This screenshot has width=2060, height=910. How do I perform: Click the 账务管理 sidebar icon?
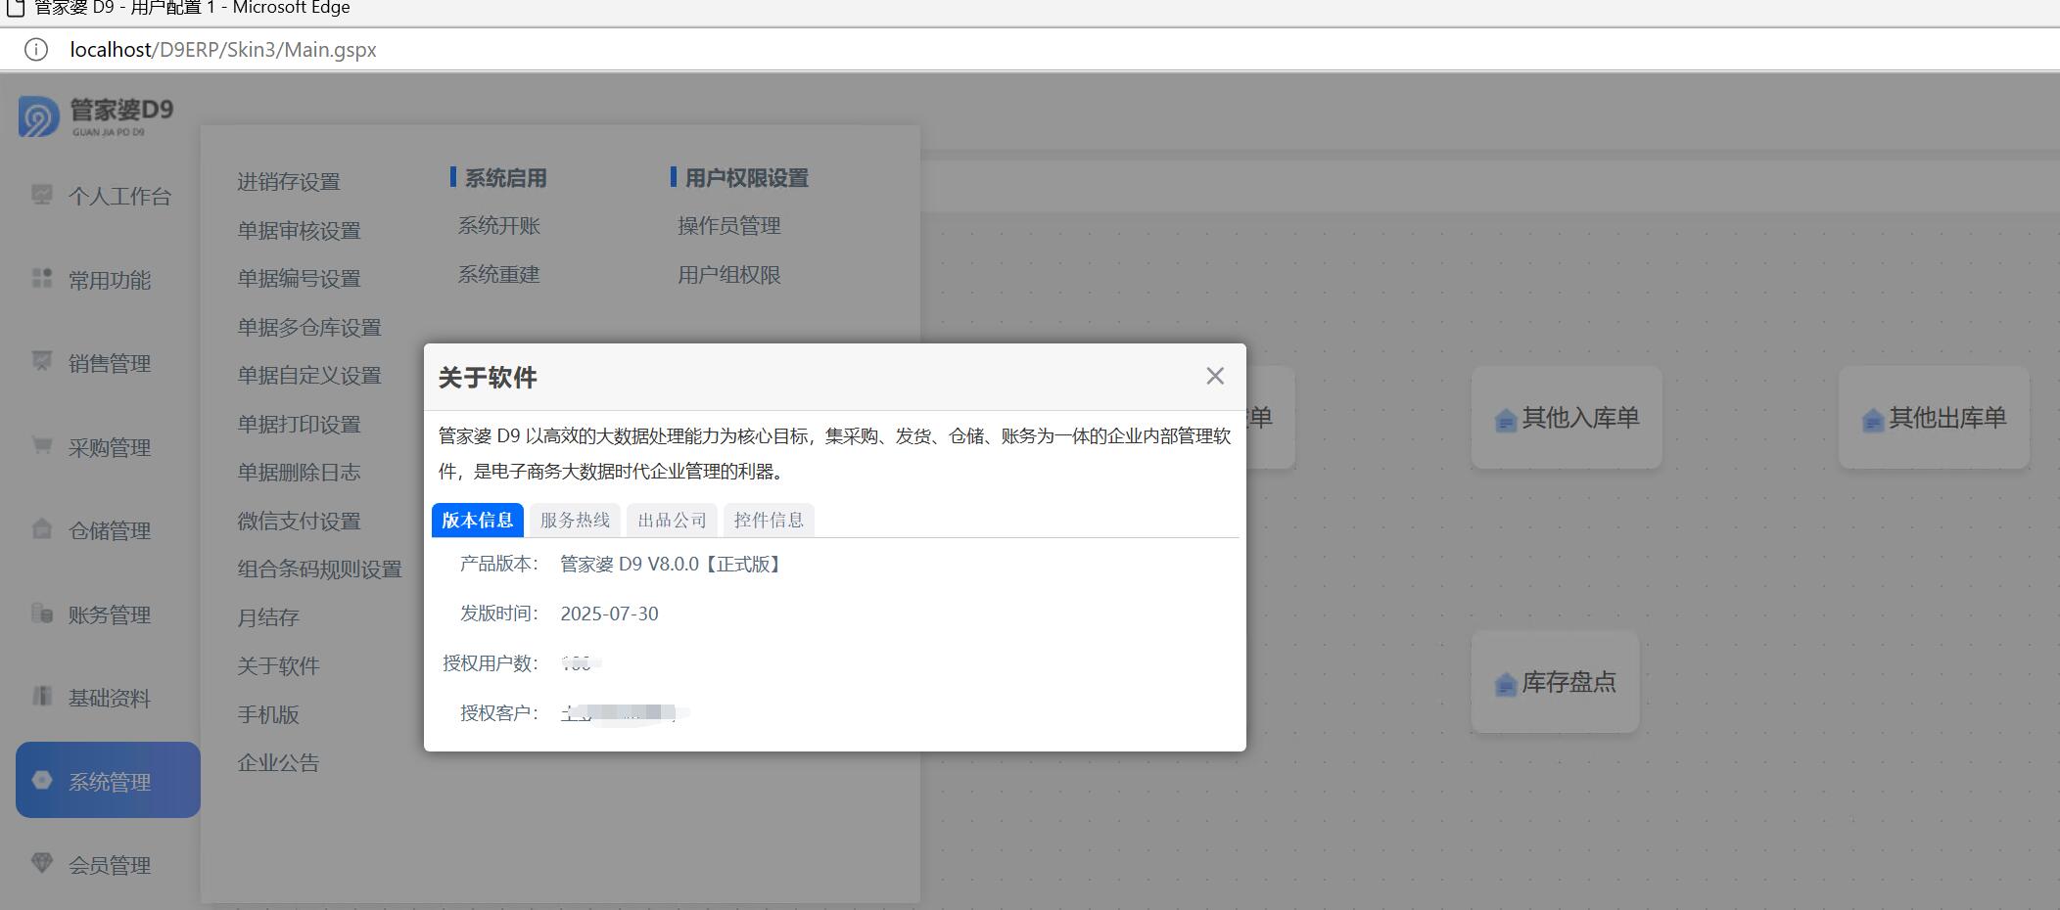pos(42,614)
